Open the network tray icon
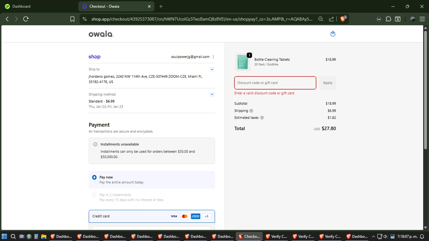Viewport: 429px width, 241px height. coord(380,236)
